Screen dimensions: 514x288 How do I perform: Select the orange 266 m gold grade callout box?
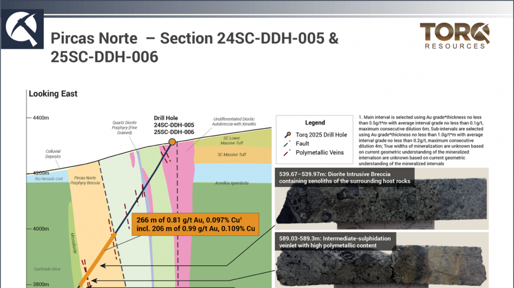point(195,224)
